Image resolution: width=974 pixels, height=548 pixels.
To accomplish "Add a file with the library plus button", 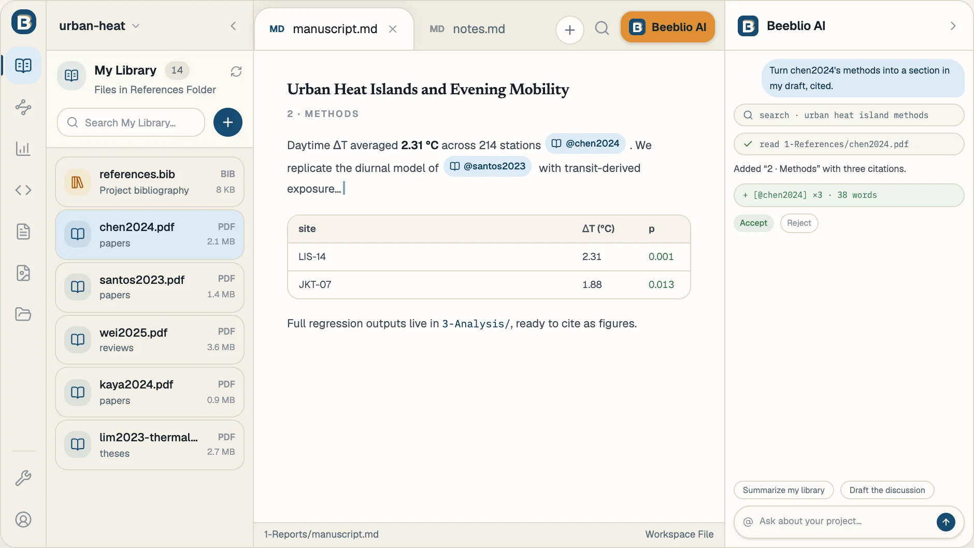I will coord(228,122).
